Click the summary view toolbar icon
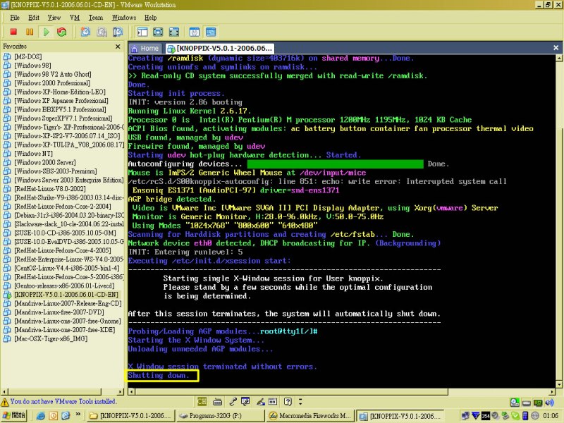This screenshot has height=423, width=564. pos(195,32)
